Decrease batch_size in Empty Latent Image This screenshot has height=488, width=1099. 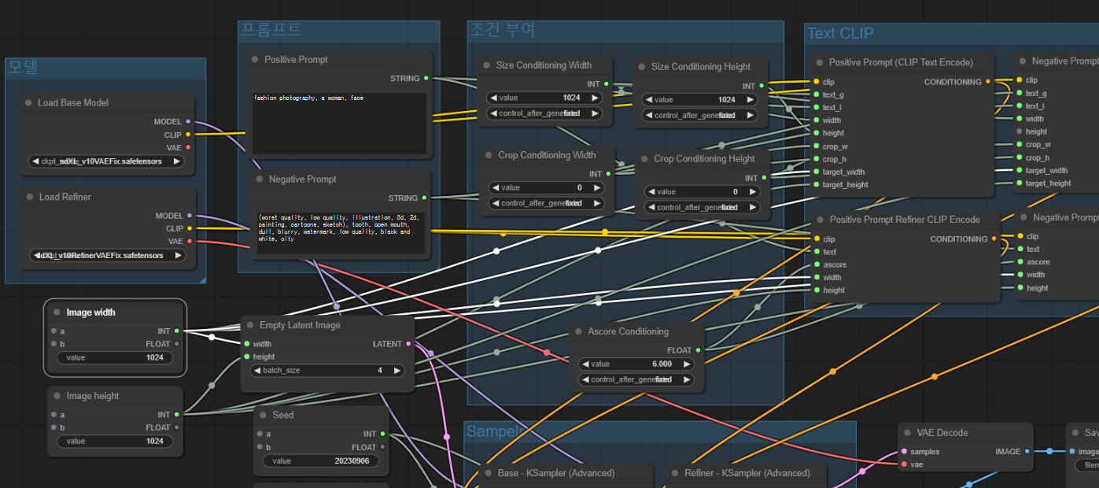(x=256, y=370)
